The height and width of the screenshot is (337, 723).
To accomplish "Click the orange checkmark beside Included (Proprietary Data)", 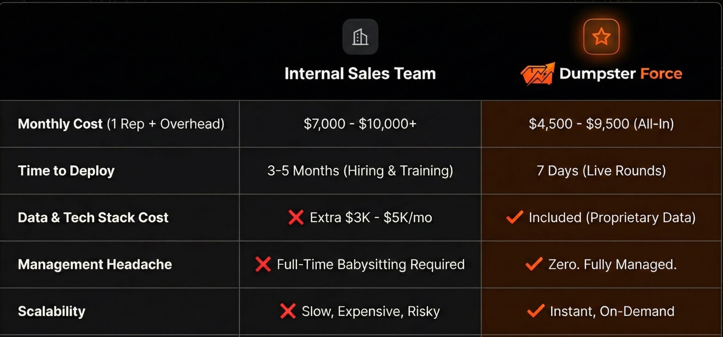I will pyautogui.click(x=515, y=217).
